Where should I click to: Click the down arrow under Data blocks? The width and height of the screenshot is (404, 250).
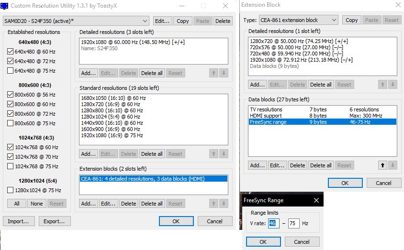tap(393, 165)
